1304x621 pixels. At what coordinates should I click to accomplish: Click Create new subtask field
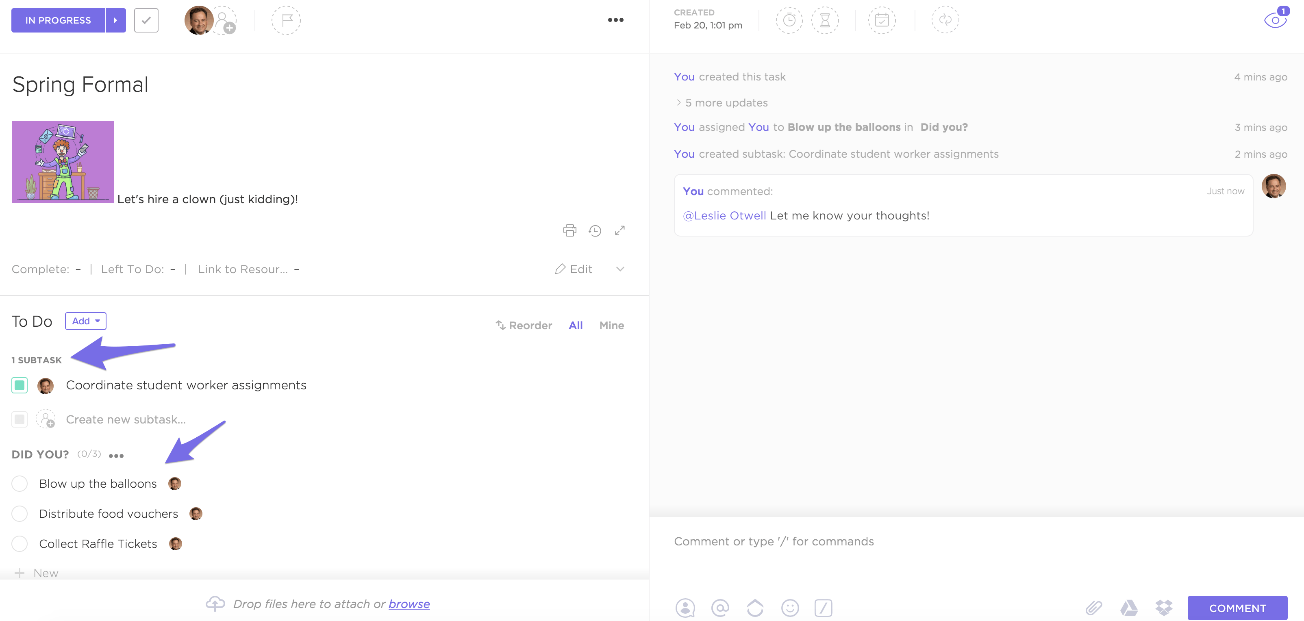[126, 419]
